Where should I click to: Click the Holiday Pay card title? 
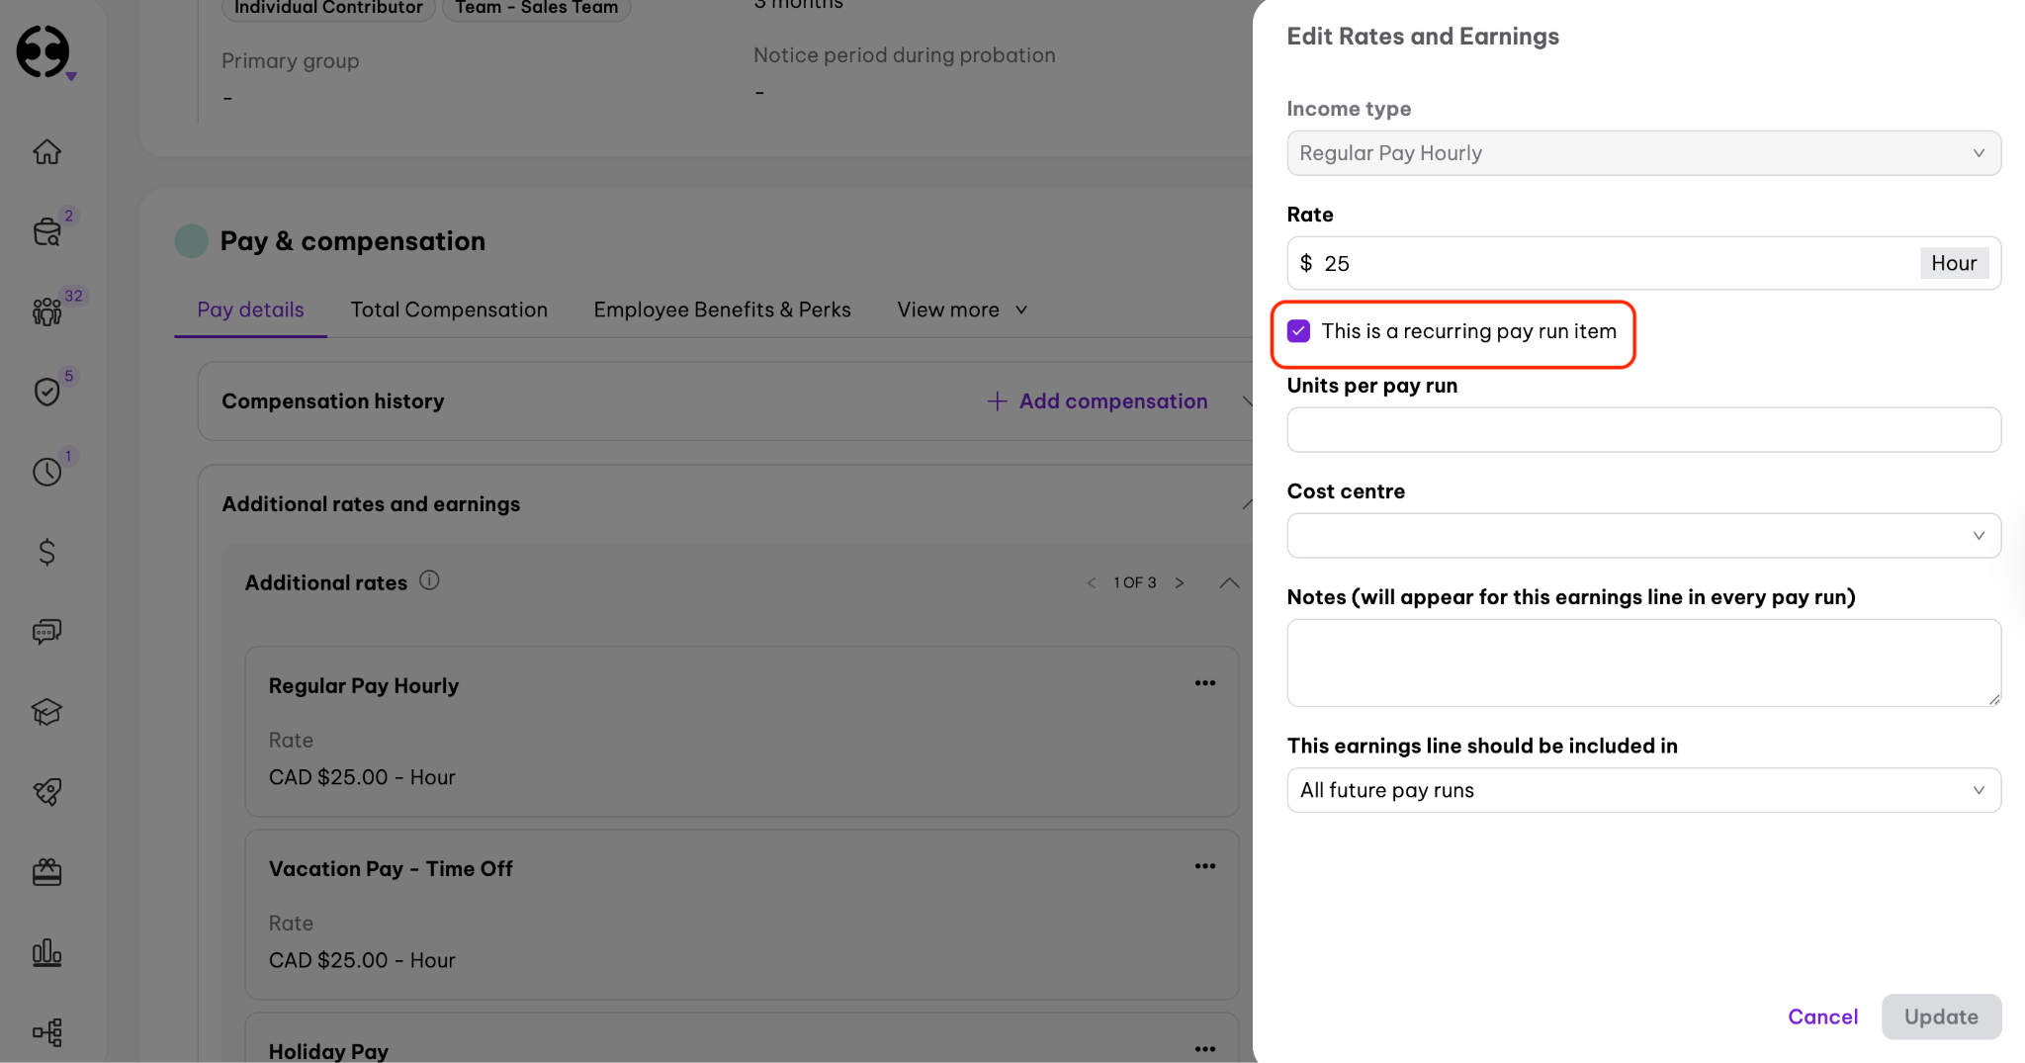pos(328,1051)
